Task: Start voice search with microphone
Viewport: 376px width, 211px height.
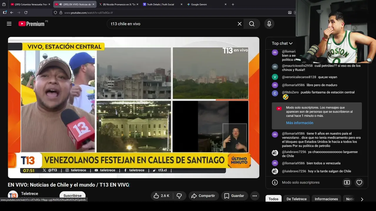Action: click(269, 24)
